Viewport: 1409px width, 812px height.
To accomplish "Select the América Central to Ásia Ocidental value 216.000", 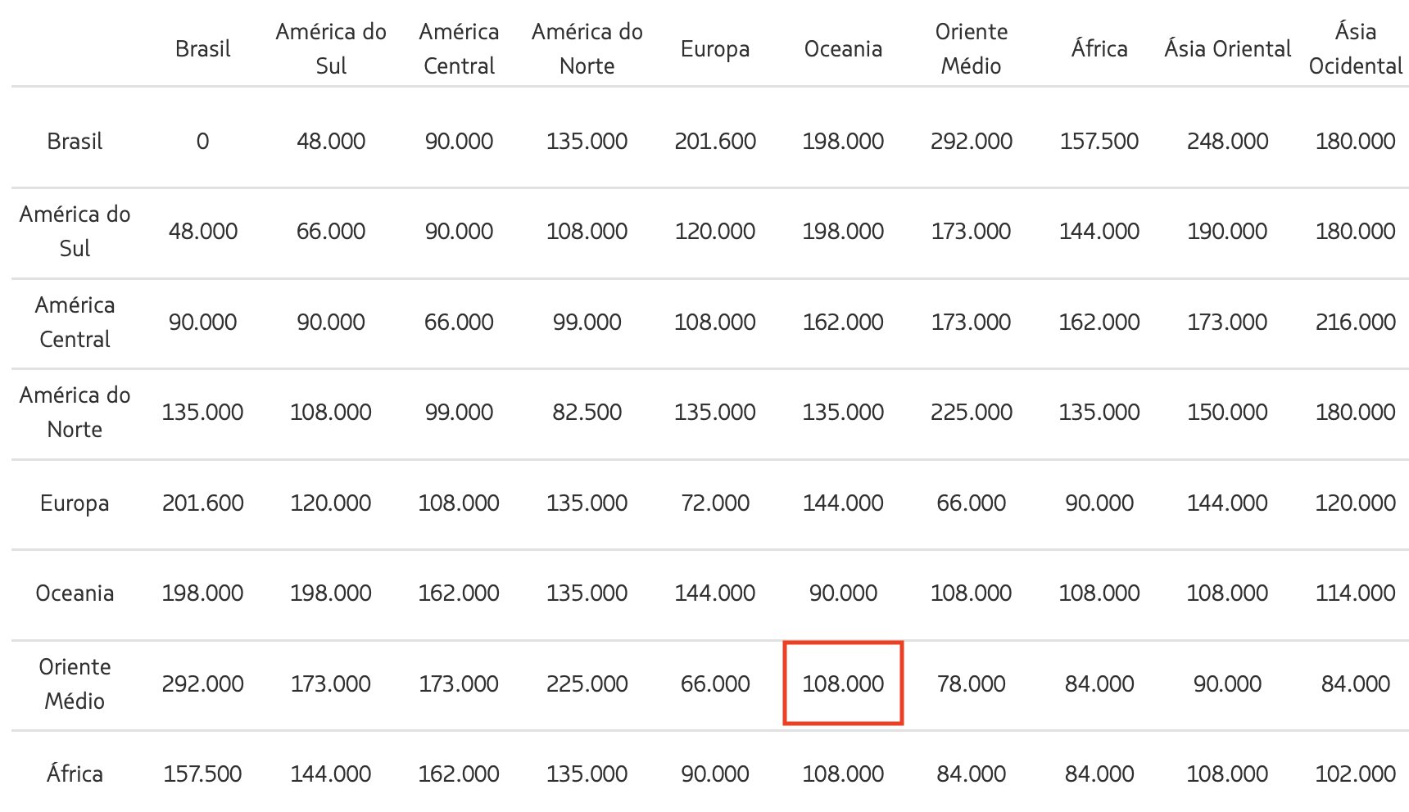I will coord(1356,322).
